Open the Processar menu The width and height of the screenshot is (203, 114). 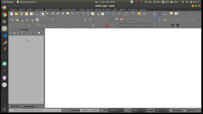(133, 9)
